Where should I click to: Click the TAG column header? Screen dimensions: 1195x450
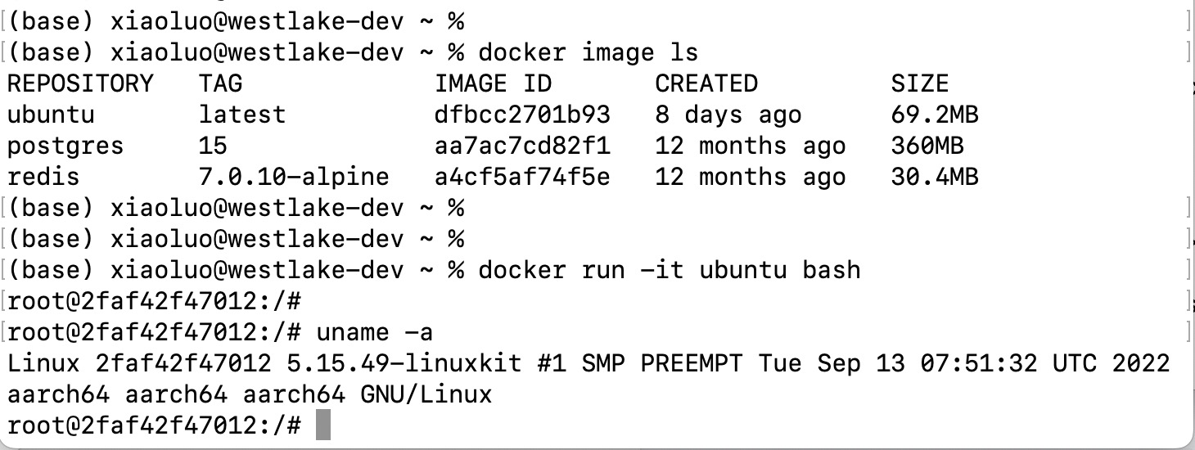pos(221,83)
